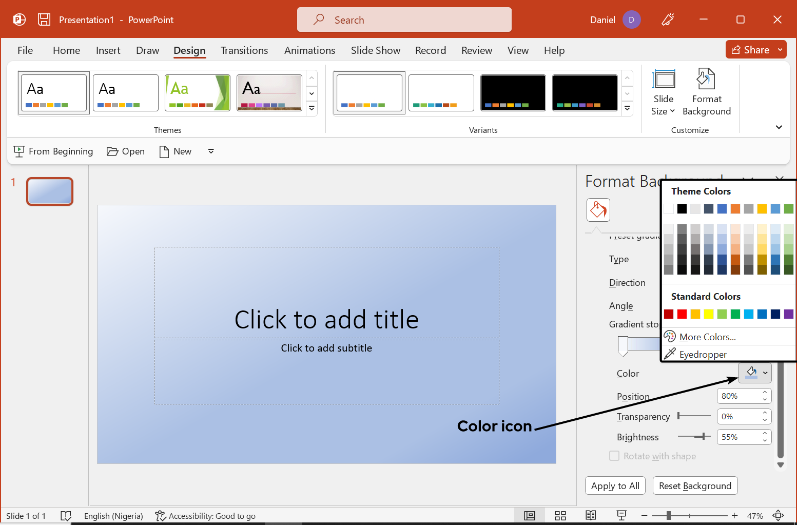Fit slide to current window
797x525 pixels.
point(778,516)
